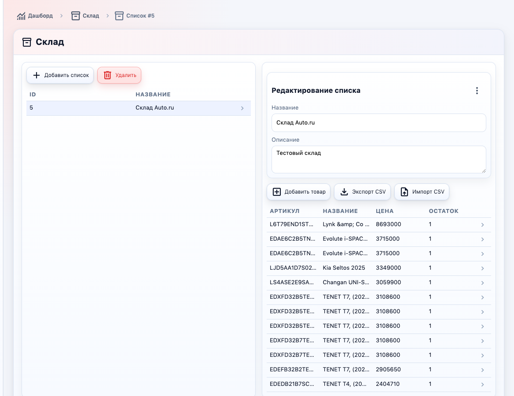The height and width of the screenshot is (396, 514).
Task: Click the Склад archive icon in breadcrumb
Action: click(x=76, y=16)
